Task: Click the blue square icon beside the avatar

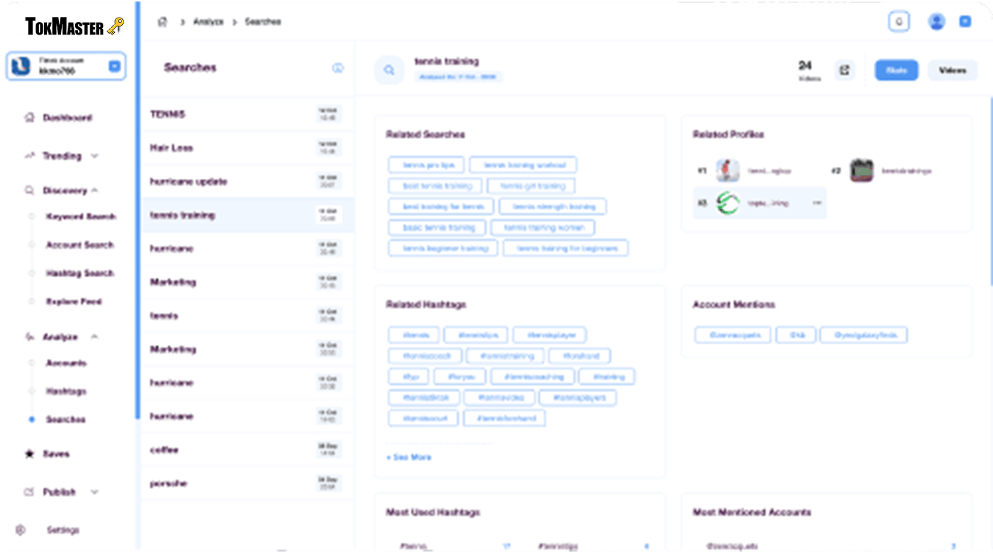Action: point(965,21)
